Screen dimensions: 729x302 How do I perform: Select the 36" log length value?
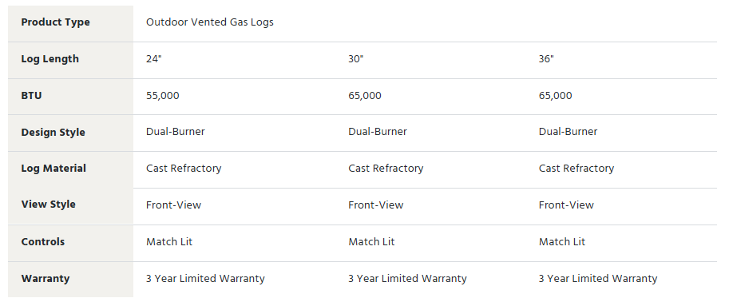click(x=546, y=59)
